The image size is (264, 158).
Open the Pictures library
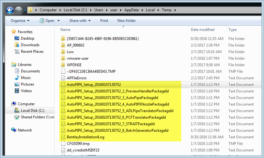coord(27,84)
